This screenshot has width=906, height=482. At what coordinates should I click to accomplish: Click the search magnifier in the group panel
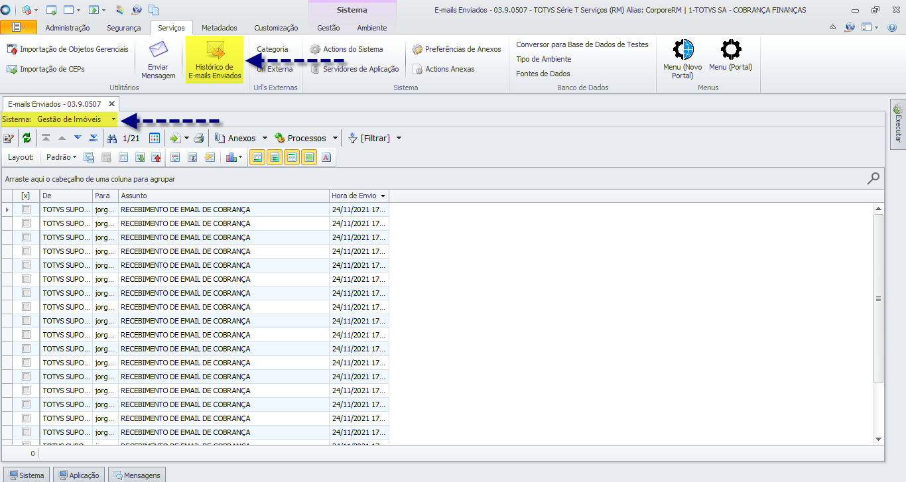tap(874, 178)
